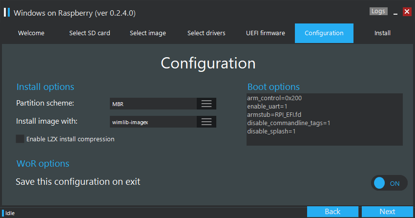Click the Boot options heading
Image resolution: width=415 pixels, height=218 pixels.
[273, 87]
